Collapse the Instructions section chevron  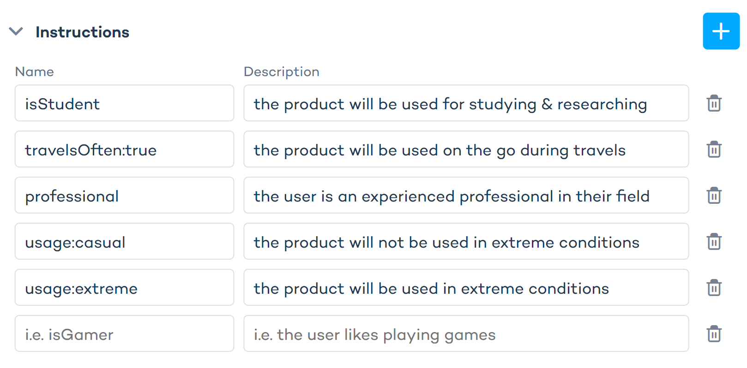[16, 31]
